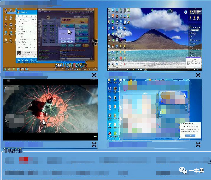
Task: Open the red spider lily video thumbnail
Action: coord(50,110)
